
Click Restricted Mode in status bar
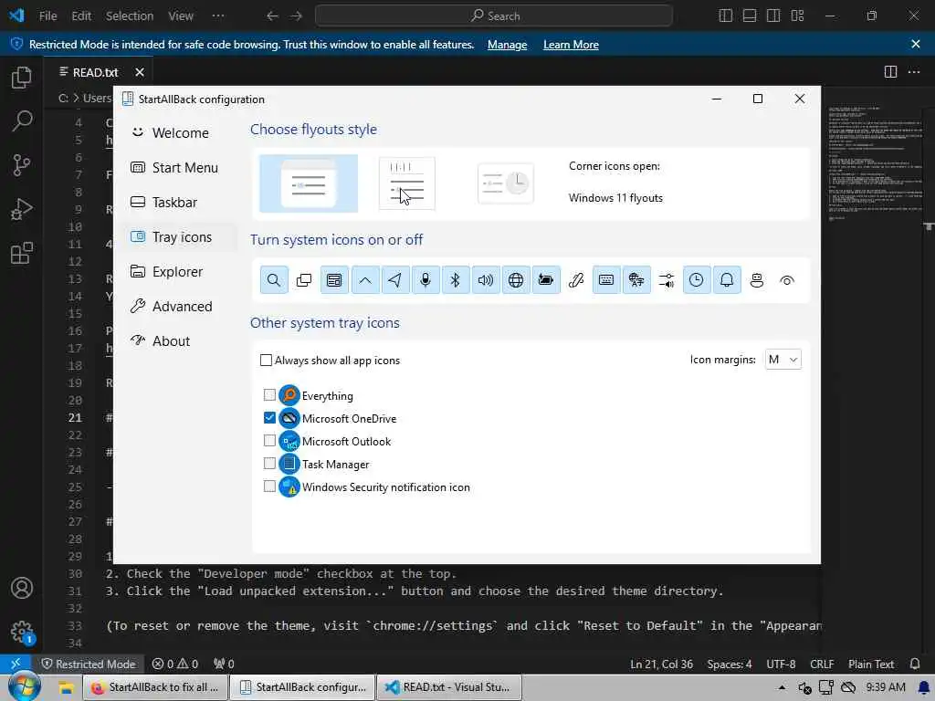click(88, 664)
